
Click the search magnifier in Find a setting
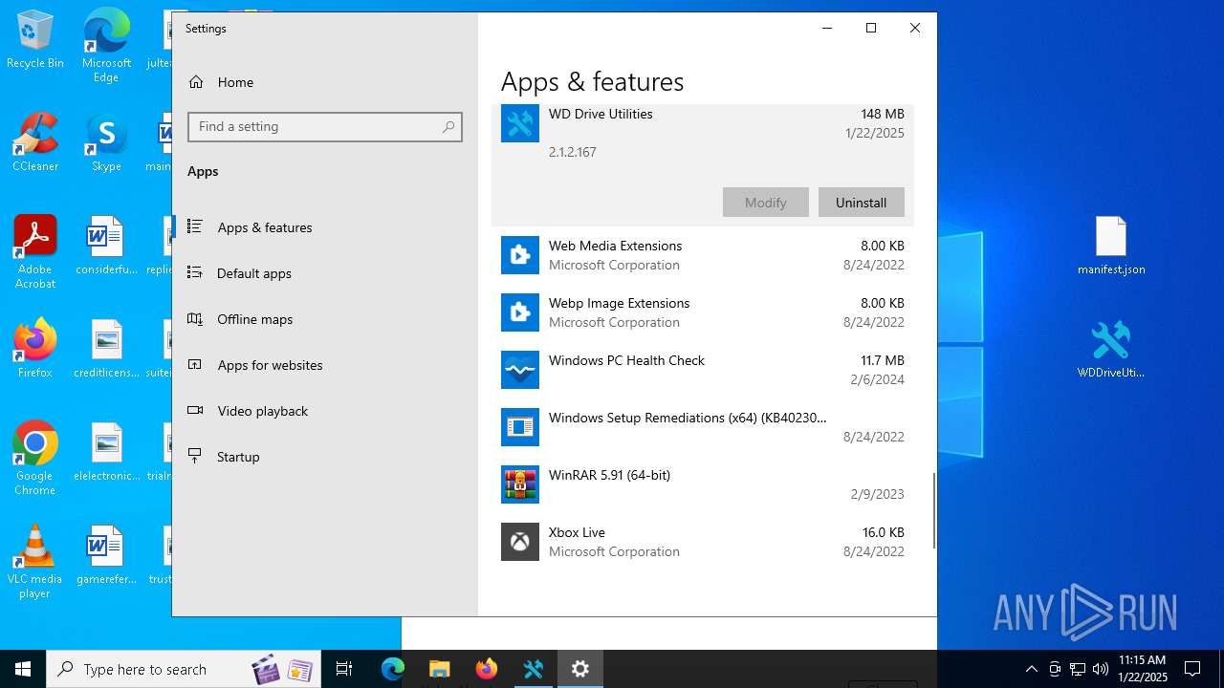coord(448,126)
